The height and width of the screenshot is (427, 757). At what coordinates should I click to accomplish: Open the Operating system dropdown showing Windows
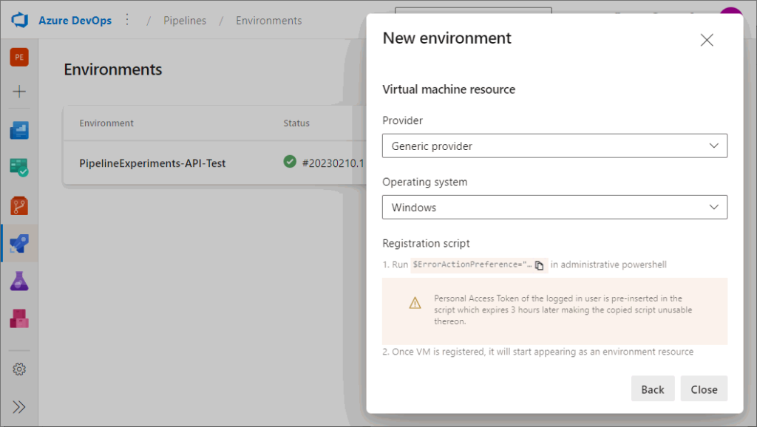point(554,208)
